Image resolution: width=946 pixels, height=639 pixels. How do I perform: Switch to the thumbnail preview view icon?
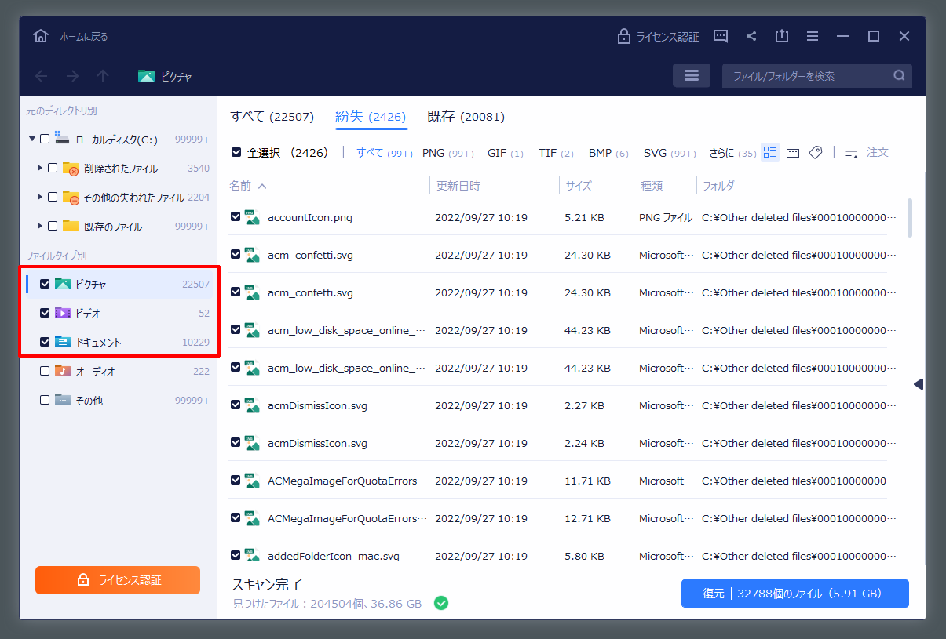click(793, 153)
